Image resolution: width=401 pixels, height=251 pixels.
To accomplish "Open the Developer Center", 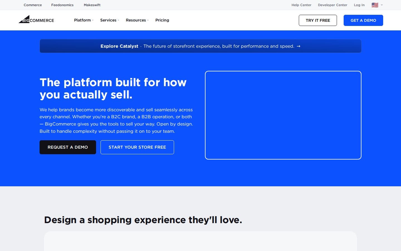I will pos(332,5).
